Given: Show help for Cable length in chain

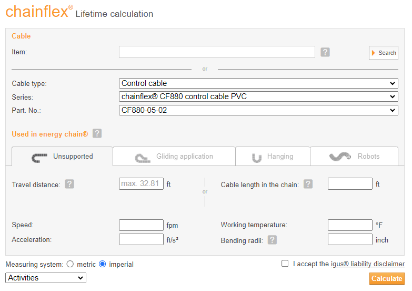Looking at the screenshot, I should tap(308, 184).
